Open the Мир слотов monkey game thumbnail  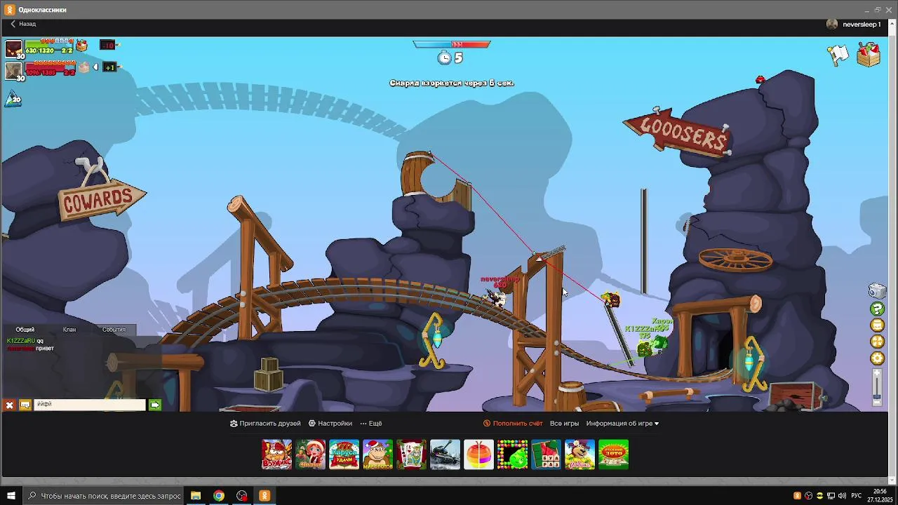click(377, 454)
